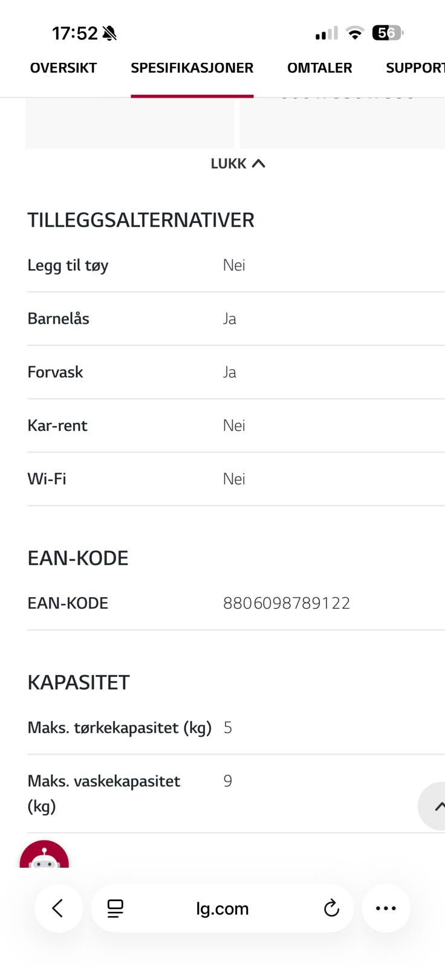Tap the lg.com address field
Screen dimensions: 445x967
(223, 908)
